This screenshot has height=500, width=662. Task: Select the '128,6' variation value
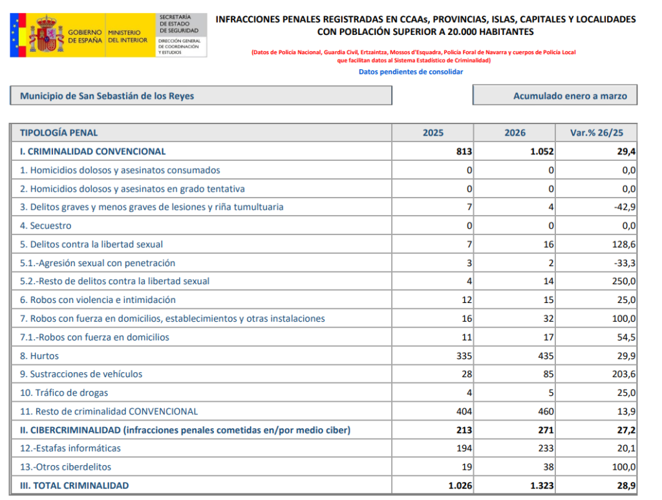(x=624, y=244)
